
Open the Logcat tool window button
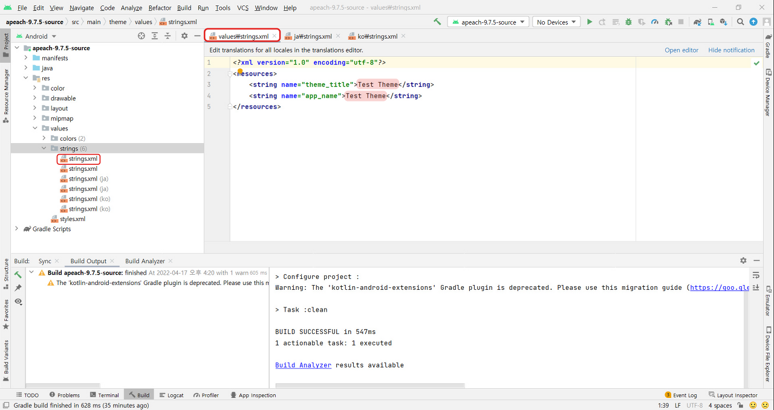[x=171, y=395]
